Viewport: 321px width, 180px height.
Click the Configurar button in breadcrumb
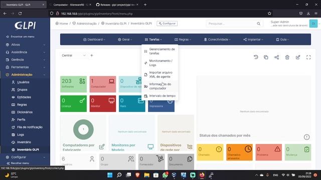167,23
